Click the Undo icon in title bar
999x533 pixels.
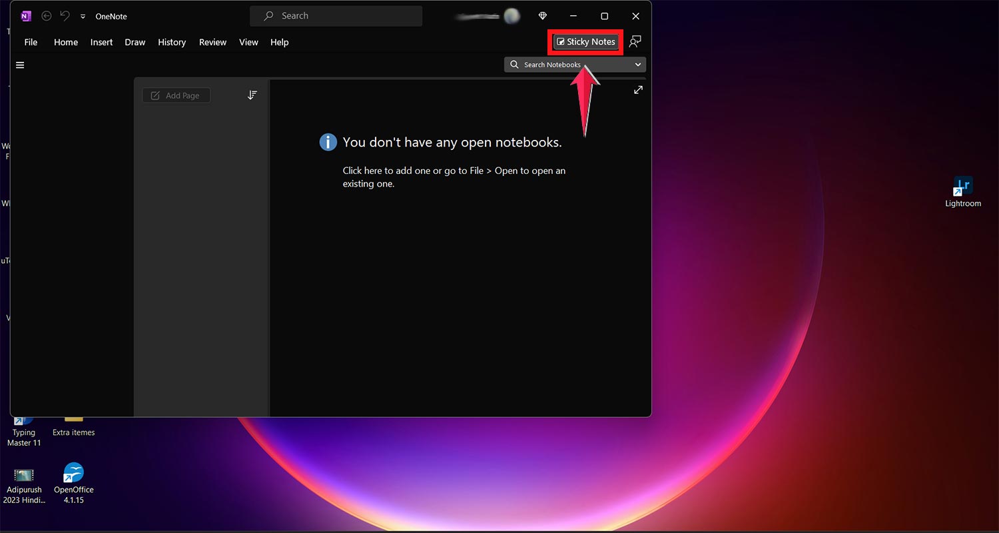point(65,16)
